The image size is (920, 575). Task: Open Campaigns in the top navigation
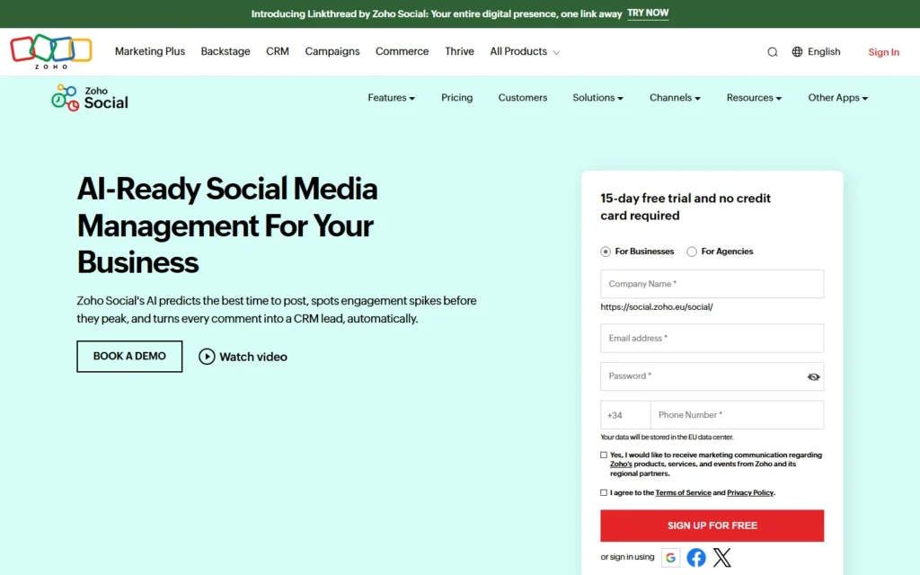point(332,51)
